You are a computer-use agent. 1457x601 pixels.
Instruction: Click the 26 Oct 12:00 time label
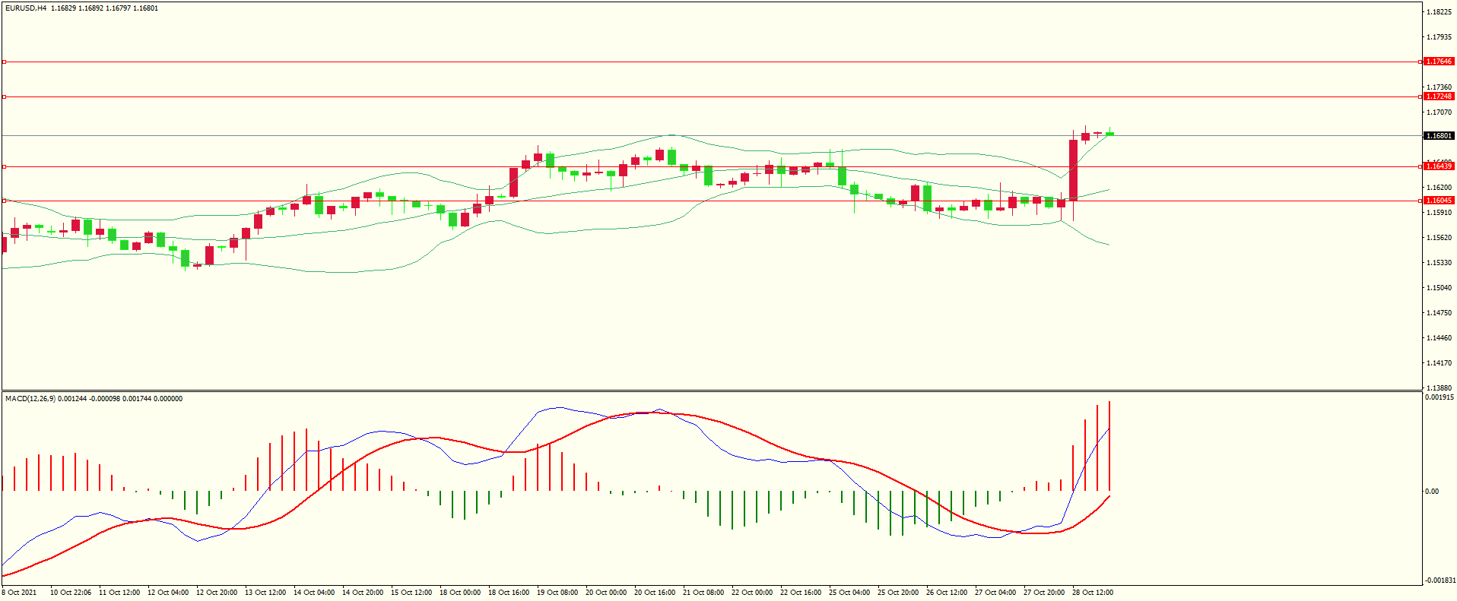[947, 593]
